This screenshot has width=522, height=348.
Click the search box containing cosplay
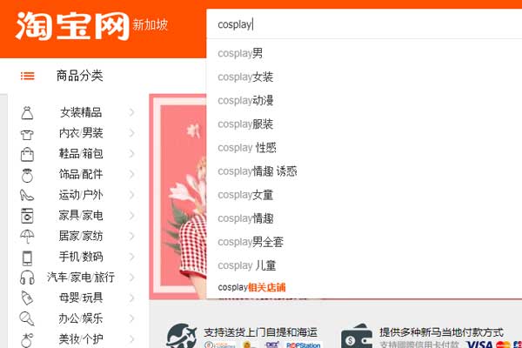coord(365,24)
